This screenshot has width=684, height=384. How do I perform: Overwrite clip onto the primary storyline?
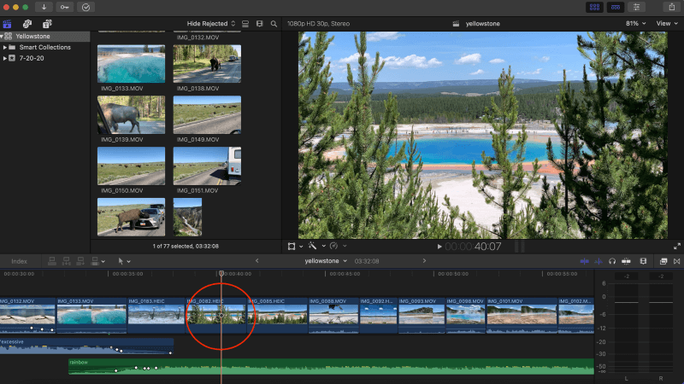(x=95, y=261)
